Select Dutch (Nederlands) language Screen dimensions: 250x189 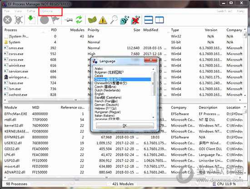point(107,90)
